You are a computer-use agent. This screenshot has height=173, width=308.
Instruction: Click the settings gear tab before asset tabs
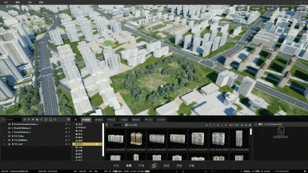[76, 120]
